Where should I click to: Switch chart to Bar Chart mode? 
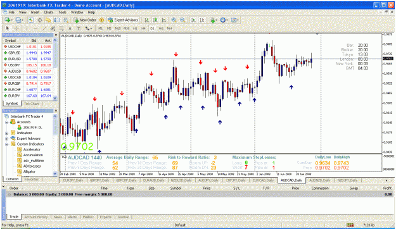coord(146,20)
